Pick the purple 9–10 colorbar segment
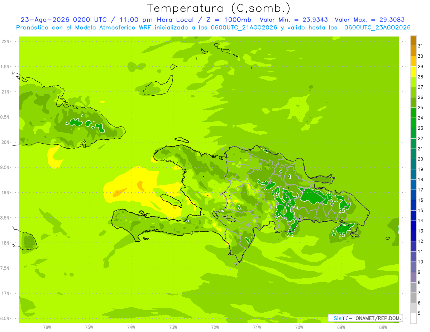This screenshot has height=332, width=430. [x=413, y=267]
